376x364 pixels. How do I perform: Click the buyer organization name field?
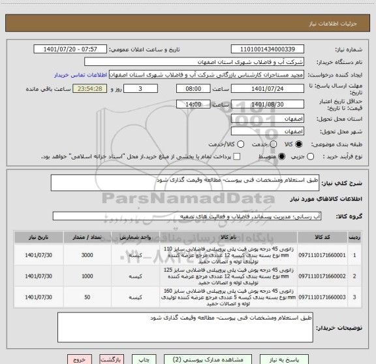coord(194,61)
